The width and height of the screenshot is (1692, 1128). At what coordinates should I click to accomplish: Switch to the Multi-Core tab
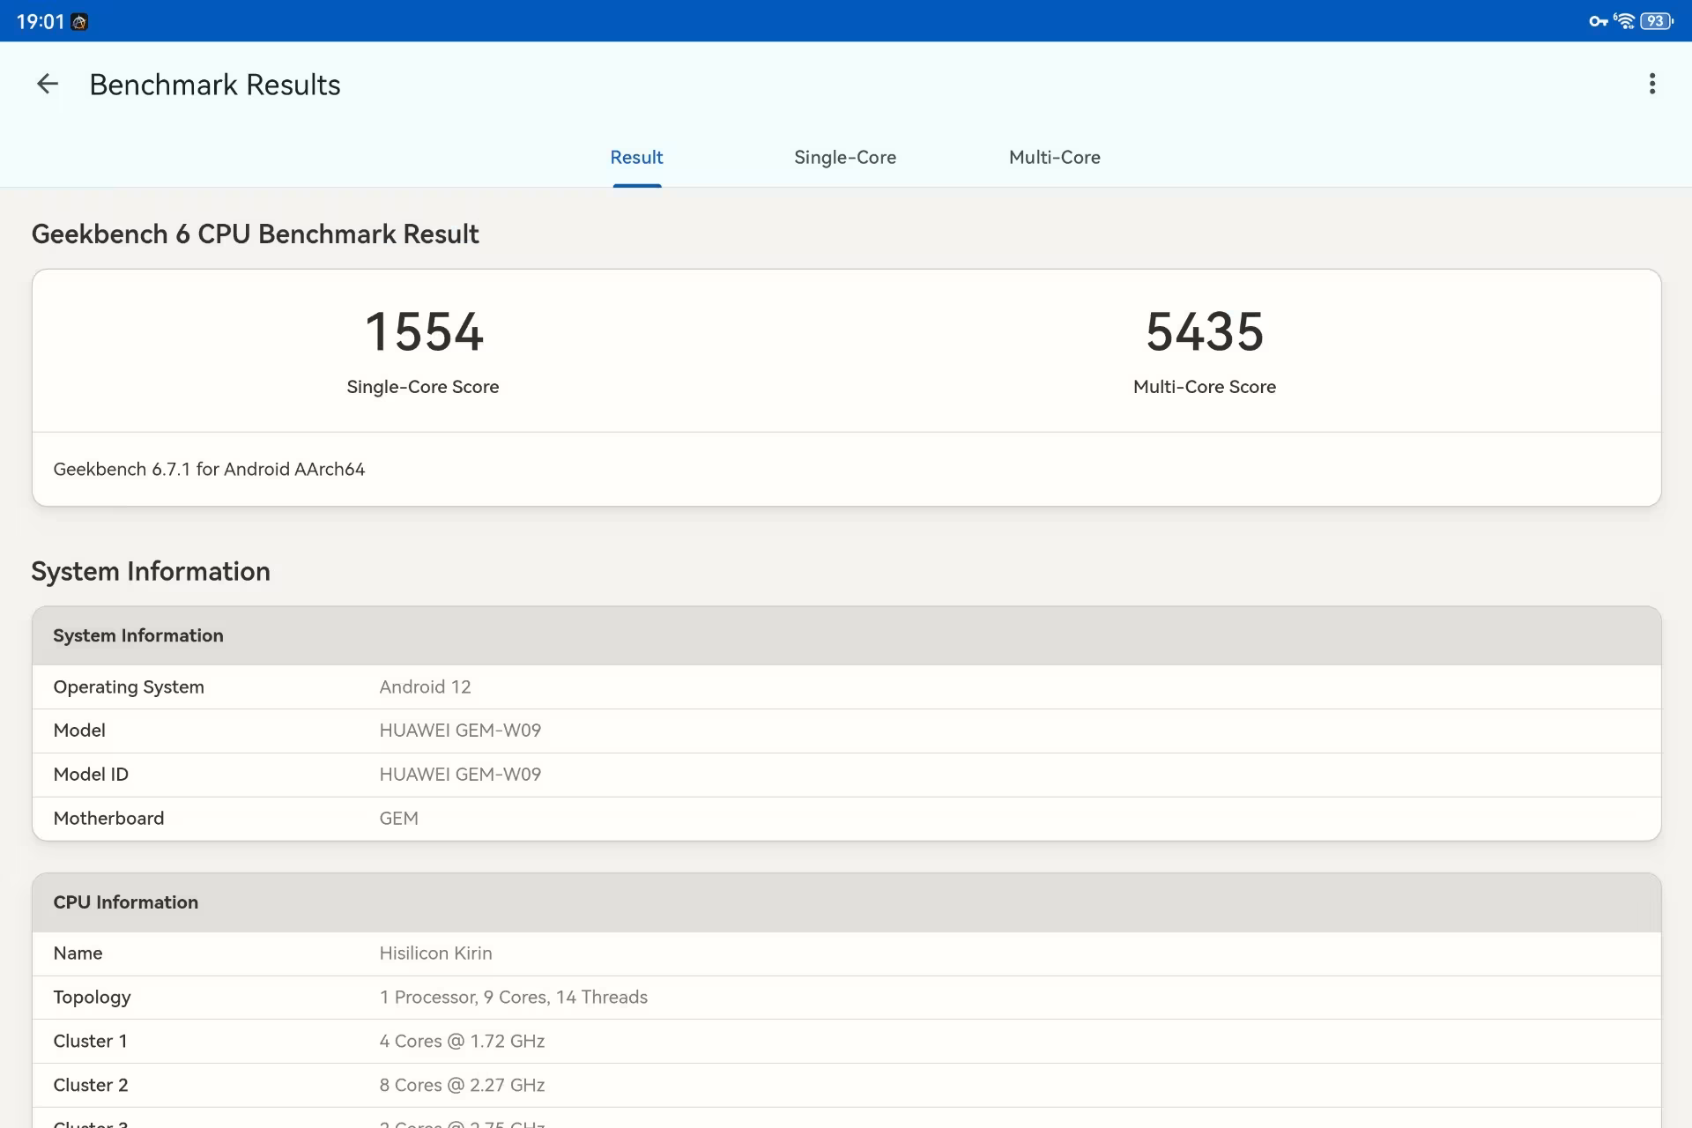coord(1055,157)
